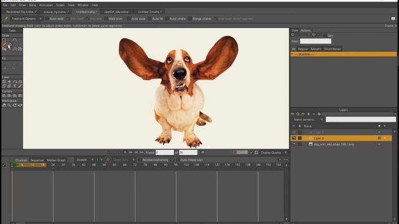Click the duplicate layer icon
This screenshot has width=399, height=224.
click(x=298, y=114)
